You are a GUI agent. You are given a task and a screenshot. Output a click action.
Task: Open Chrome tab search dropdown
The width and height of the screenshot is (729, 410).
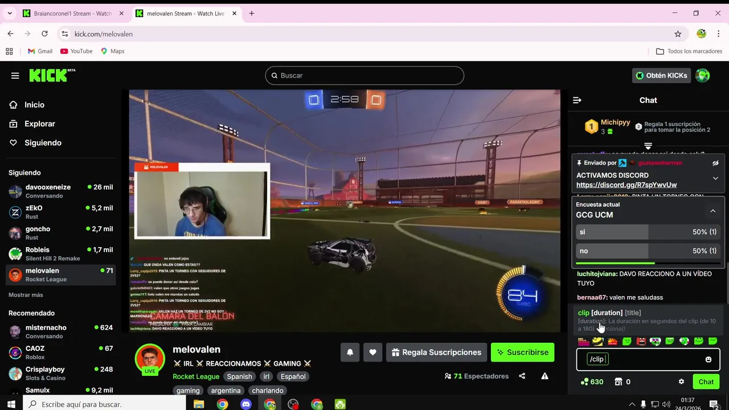pyautogui.click(x=10, y=13)
